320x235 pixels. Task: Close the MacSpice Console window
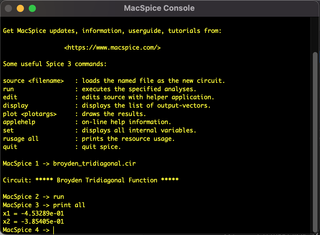click(x=8, y=8)
